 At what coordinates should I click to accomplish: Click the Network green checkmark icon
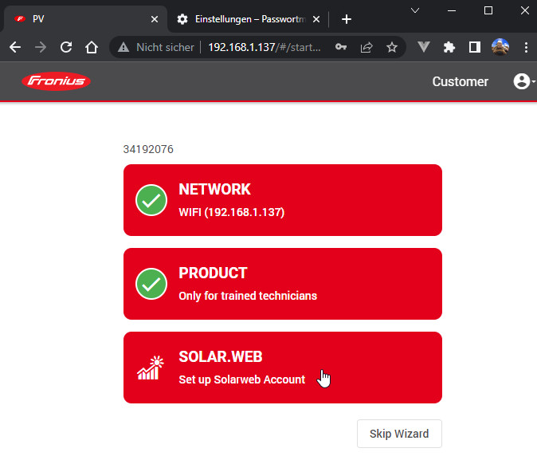[151, 200]
